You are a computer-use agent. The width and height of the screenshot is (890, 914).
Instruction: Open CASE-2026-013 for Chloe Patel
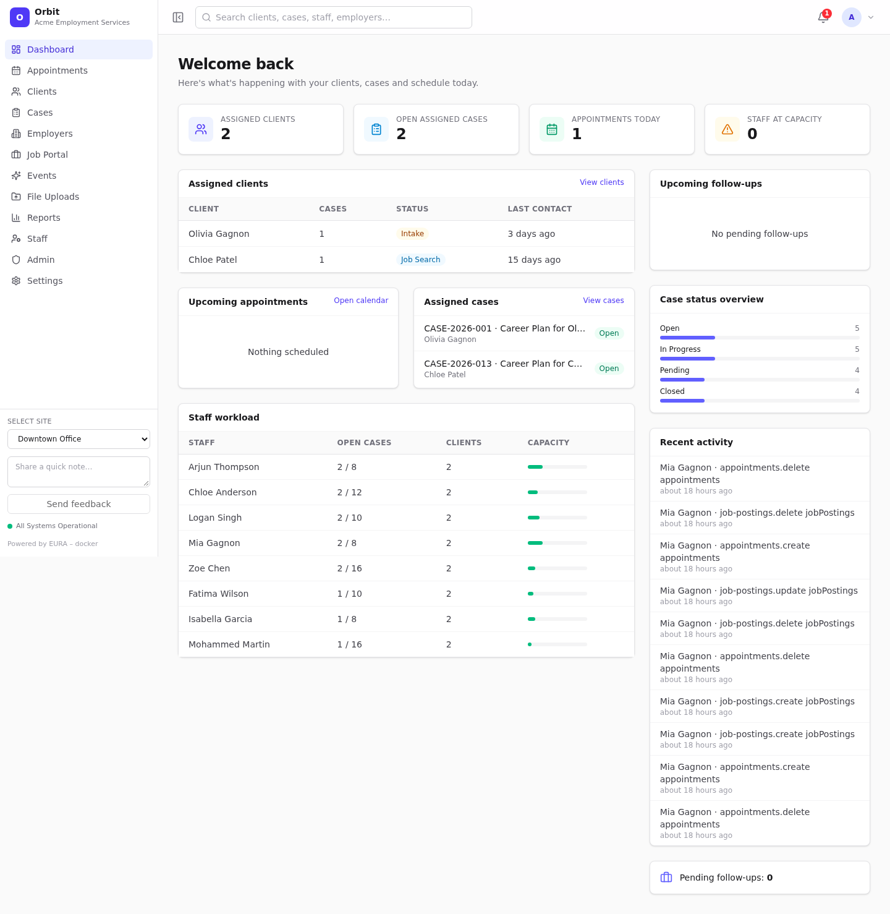point(523,369)
